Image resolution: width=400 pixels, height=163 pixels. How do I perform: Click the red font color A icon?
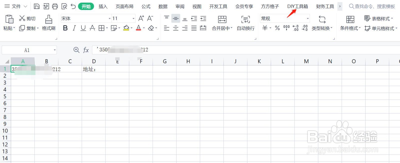[x=138, y=28]
